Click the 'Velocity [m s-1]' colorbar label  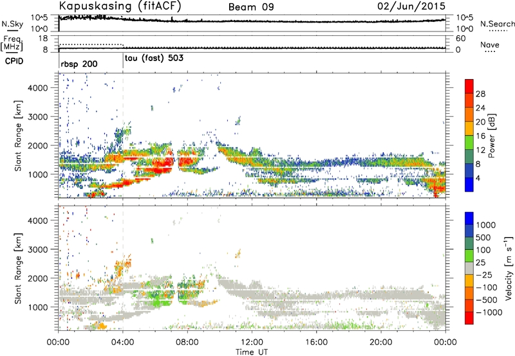click(x=509, y=268)
